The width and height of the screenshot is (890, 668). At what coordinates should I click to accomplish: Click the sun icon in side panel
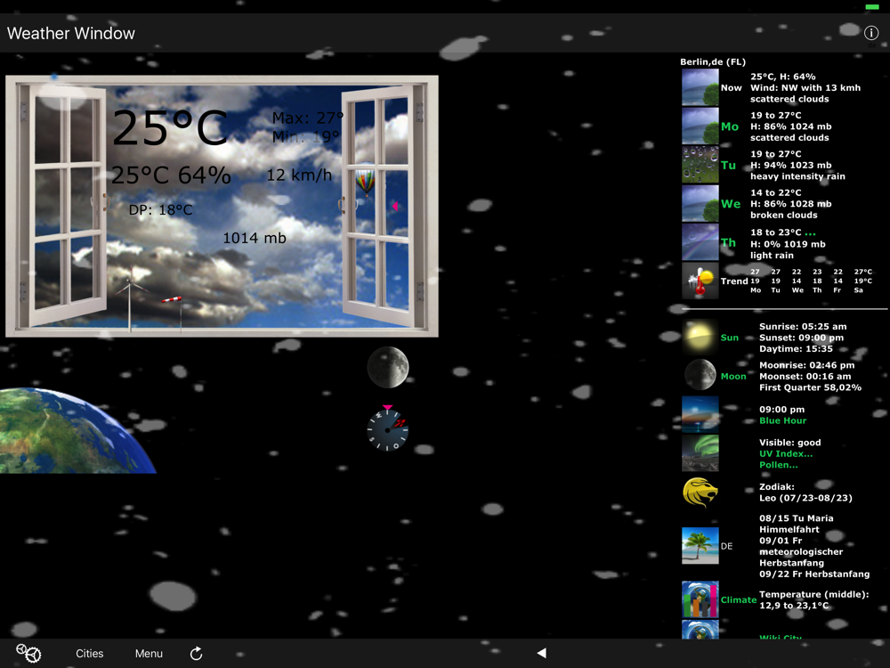coord(700,337)
